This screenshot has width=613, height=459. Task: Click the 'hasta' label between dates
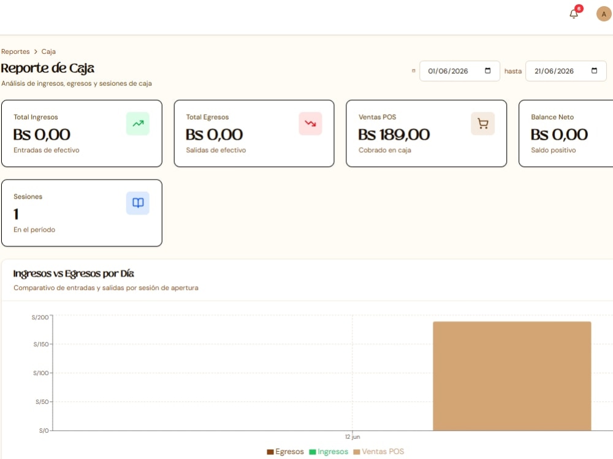click(x=513, y=71)
